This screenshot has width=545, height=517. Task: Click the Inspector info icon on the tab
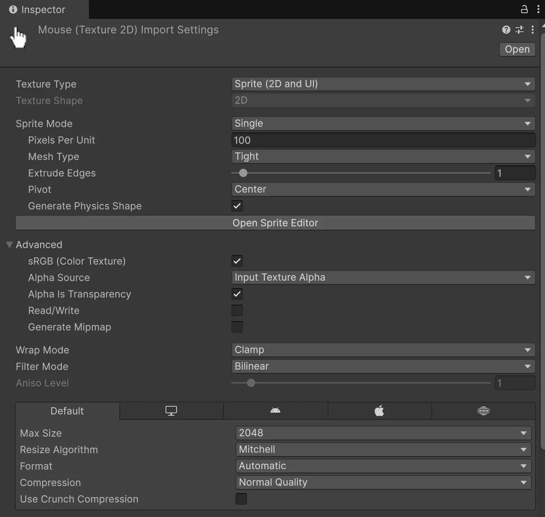[13, 9]
